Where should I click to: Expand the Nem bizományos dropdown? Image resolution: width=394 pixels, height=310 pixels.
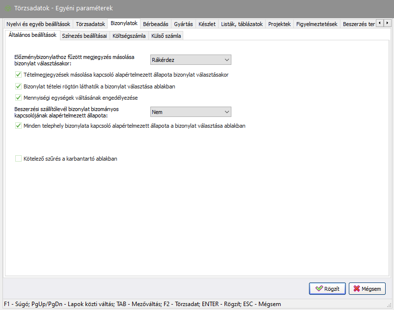point(191,112)
